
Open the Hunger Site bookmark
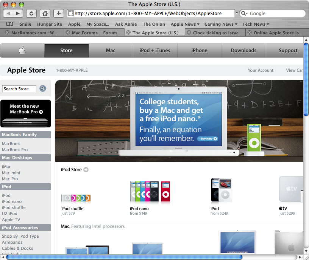tap(50, 24)
